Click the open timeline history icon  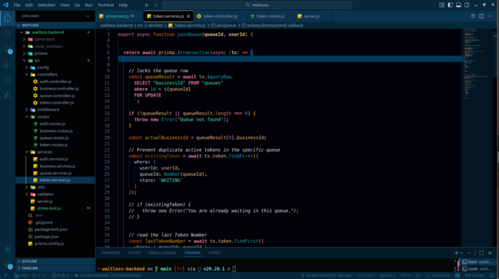click(x=473, y=16)
